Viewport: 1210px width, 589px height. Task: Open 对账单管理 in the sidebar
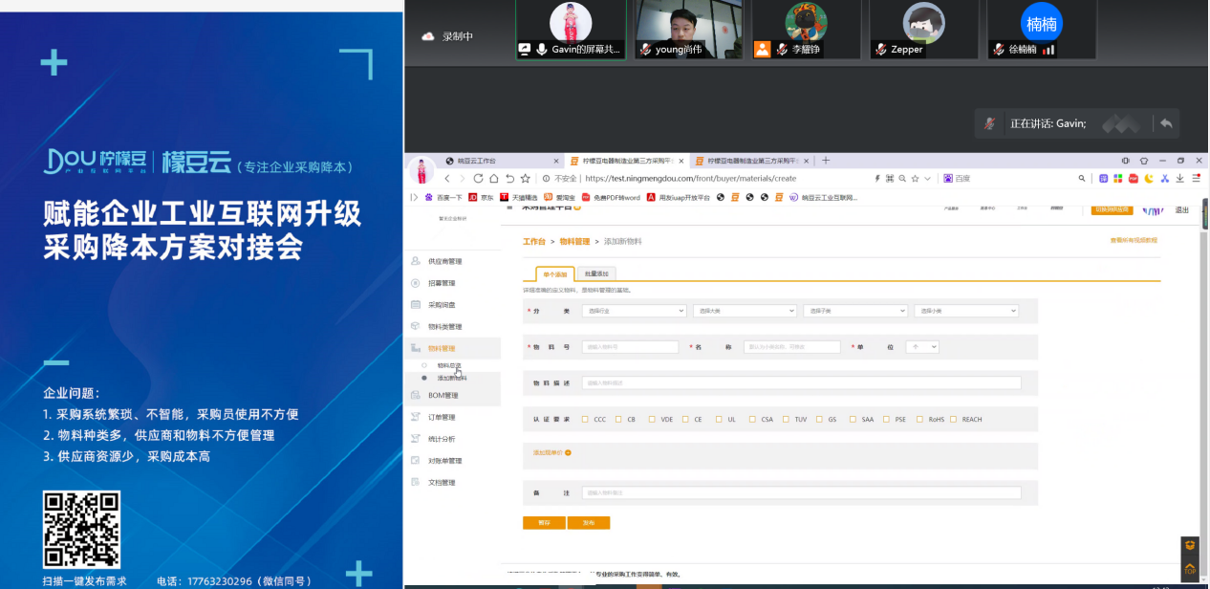[x=444, y=461]
